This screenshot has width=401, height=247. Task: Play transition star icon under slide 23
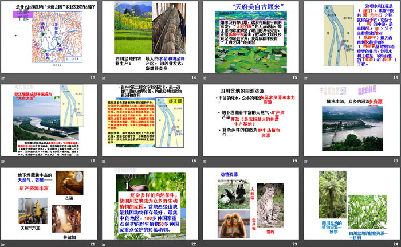point(205,244)
